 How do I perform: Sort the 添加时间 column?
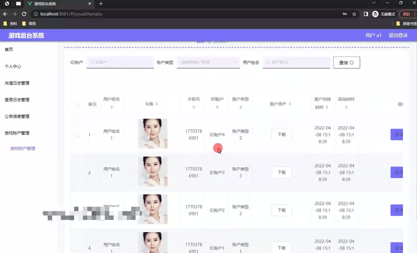tap(346, 107)
